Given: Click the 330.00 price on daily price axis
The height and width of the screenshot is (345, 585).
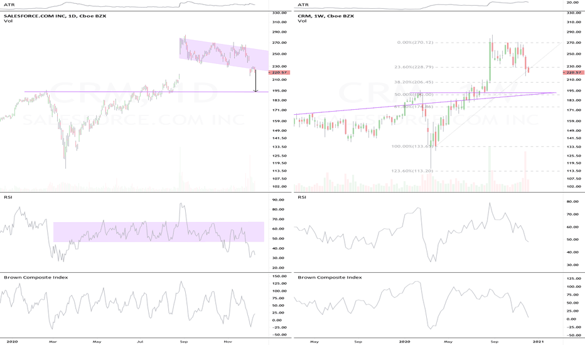Looking at the screenshot, I should [279, 13].
